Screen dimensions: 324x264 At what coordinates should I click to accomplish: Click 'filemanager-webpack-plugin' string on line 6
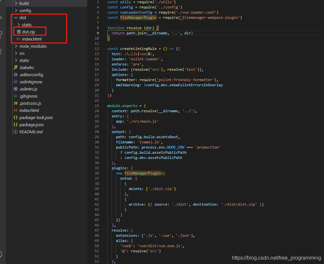[x=210, y=18]
